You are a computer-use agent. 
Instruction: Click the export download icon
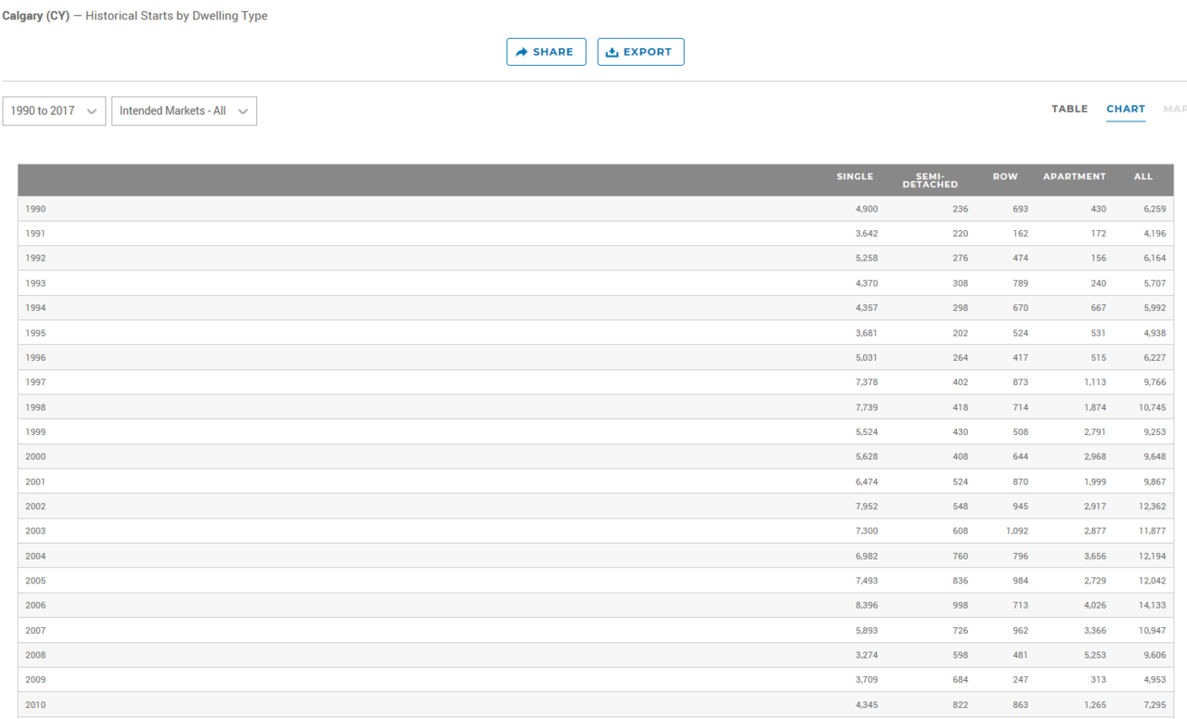point(612,52)
